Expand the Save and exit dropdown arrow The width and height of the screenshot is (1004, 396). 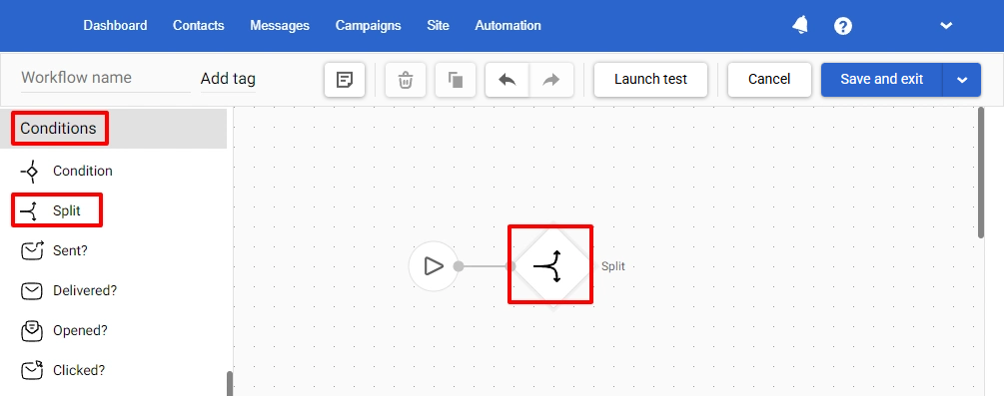coord(962,80)
